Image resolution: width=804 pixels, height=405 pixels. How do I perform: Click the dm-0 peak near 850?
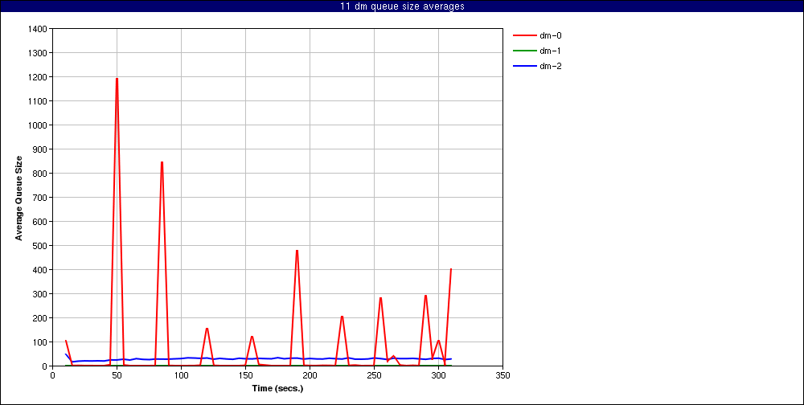[162, 162]
